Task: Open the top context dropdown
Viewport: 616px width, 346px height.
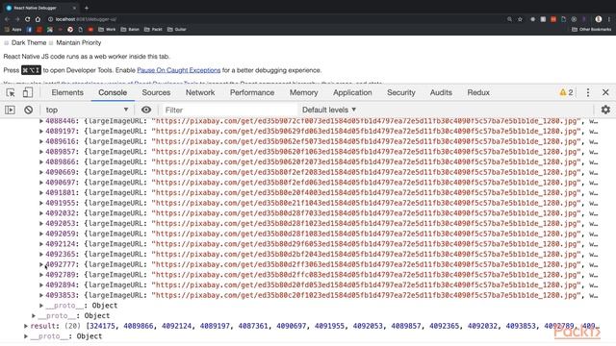Action: click(x=87, y=110)
